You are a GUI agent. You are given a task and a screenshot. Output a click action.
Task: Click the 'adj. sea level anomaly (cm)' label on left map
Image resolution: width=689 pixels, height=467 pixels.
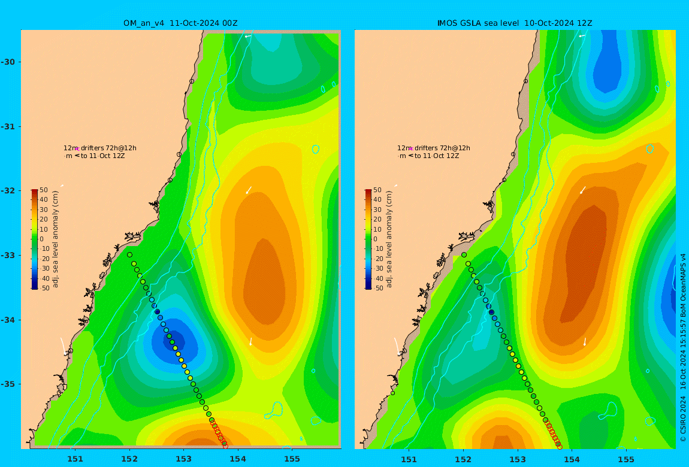[x=55, y=239]
